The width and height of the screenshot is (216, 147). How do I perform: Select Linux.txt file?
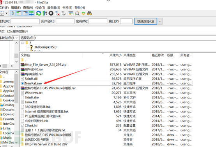pyautogui.click(x=31, y=102)
